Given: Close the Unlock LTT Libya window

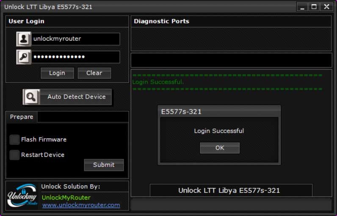Looking at the screenshot, I should pyautogui.click(x=326, y=7).
